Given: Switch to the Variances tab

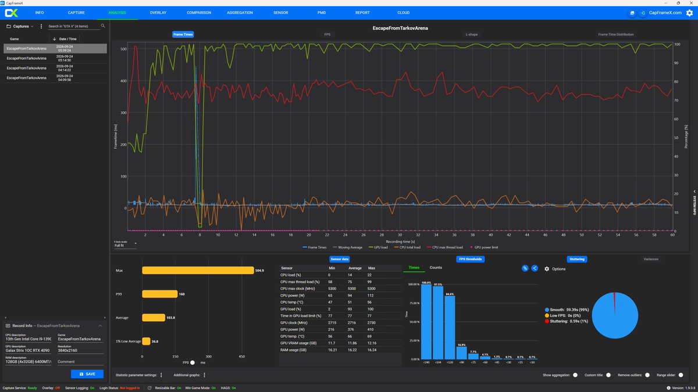Looking at the screenshot, I should point(651,259).
